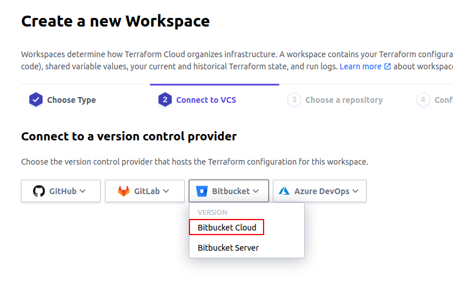
Task: Collapse the Bitbucket dropdown chevron
Action: click(x=255, y=191)
